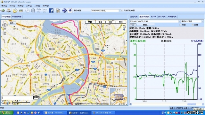Open the 工具(O) menu
The width and height of the screenshot is (205, 115).
click(37, 6)
